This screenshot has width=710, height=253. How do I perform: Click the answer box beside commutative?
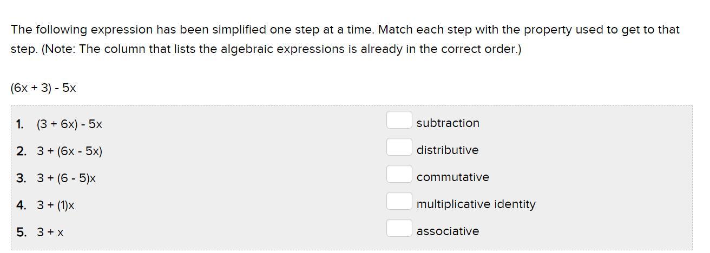coord(399,174)
